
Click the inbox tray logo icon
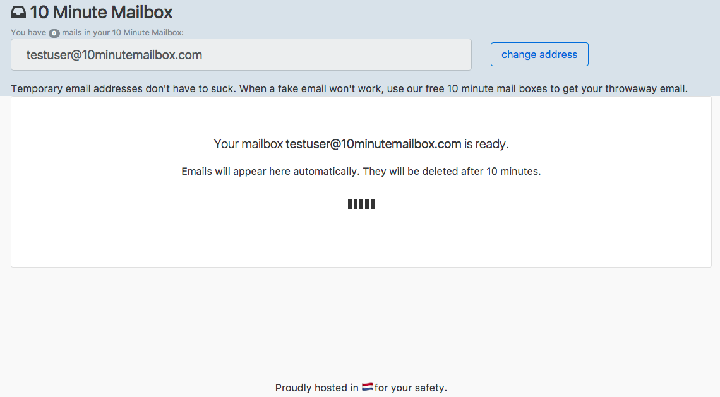point(18,13)
